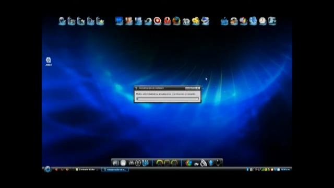Open the blue monitor icon in top dock
The height and width of the screenshot is (188, 334).
[x=119, y=21]
